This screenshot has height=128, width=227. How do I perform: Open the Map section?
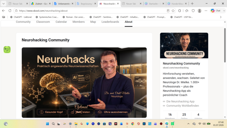pos(93,22)
